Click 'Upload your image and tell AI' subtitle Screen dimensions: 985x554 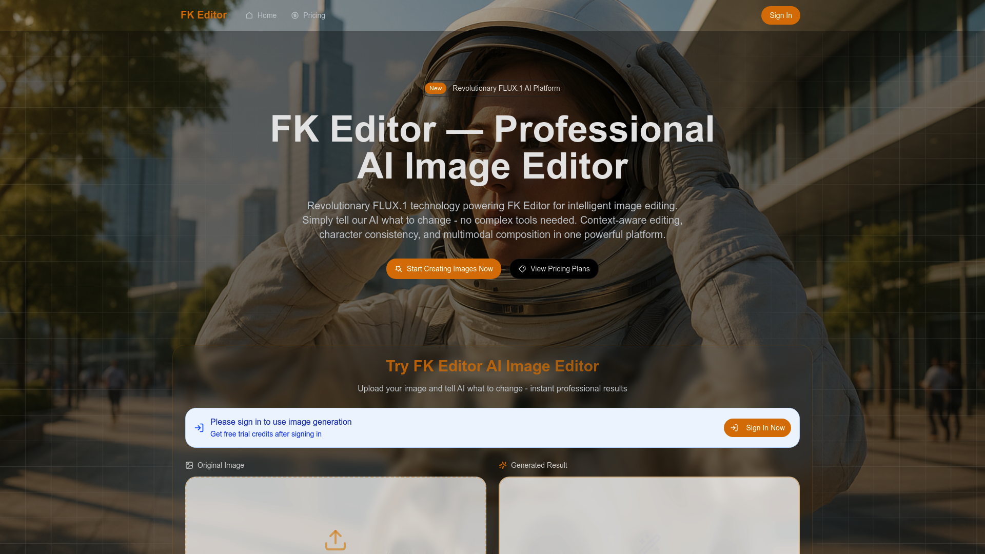(x=492, y=388)
